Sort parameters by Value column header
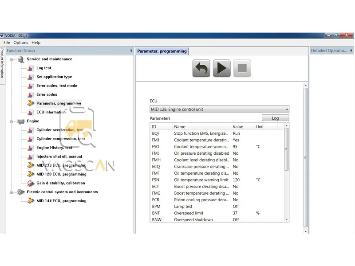 (243, 127)
